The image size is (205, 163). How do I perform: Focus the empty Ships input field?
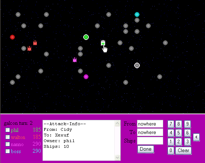(150, 141)
